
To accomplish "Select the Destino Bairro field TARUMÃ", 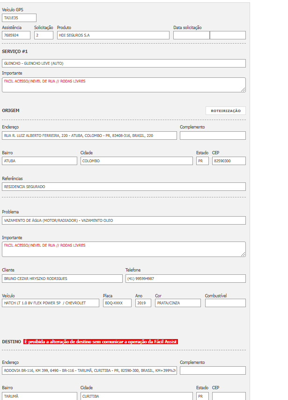I will point(39,396).
